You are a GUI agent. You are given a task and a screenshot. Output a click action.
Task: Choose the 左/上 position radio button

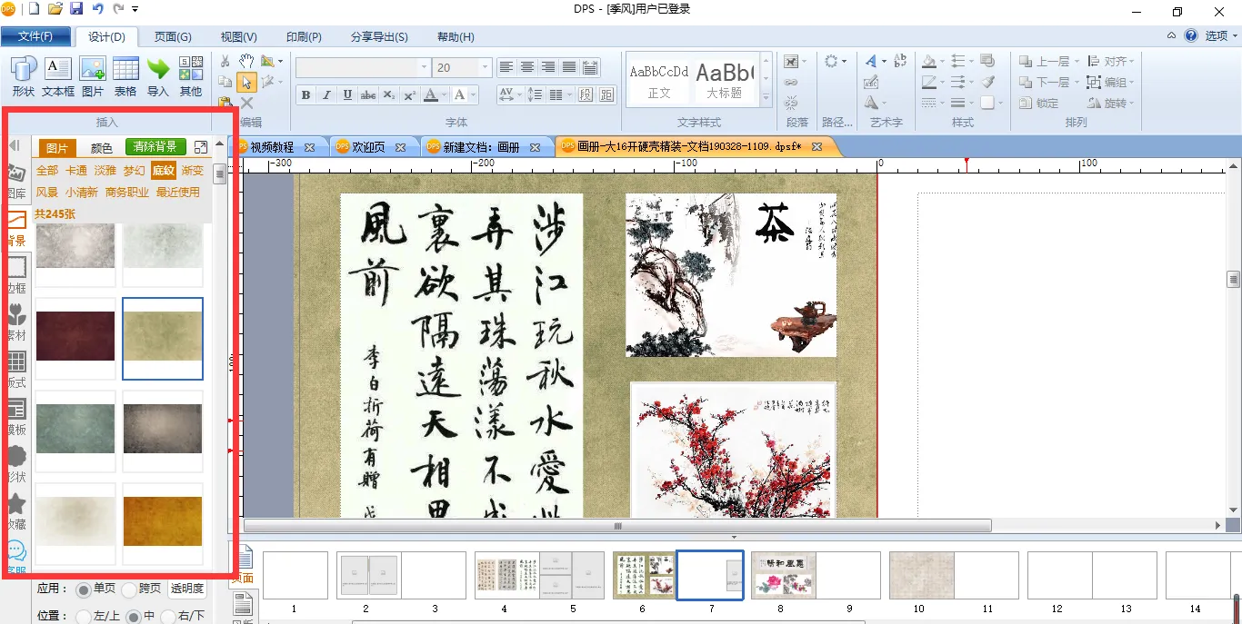tap(84, 617)
